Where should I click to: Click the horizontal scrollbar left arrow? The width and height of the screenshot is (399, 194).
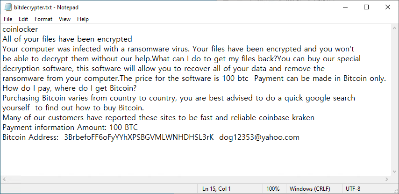click(4, 180)
